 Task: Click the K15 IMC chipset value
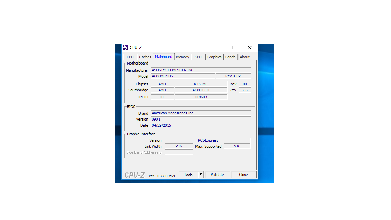[x=201, y=84]
